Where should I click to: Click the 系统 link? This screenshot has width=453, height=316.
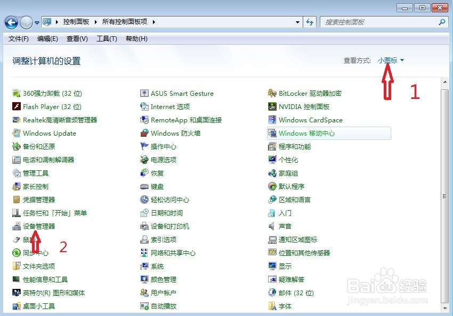[157, 266]
